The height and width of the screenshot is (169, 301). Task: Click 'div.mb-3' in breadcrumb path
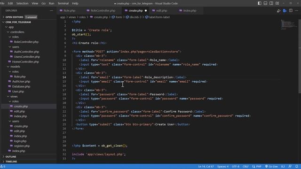click(x=135, y=17)
